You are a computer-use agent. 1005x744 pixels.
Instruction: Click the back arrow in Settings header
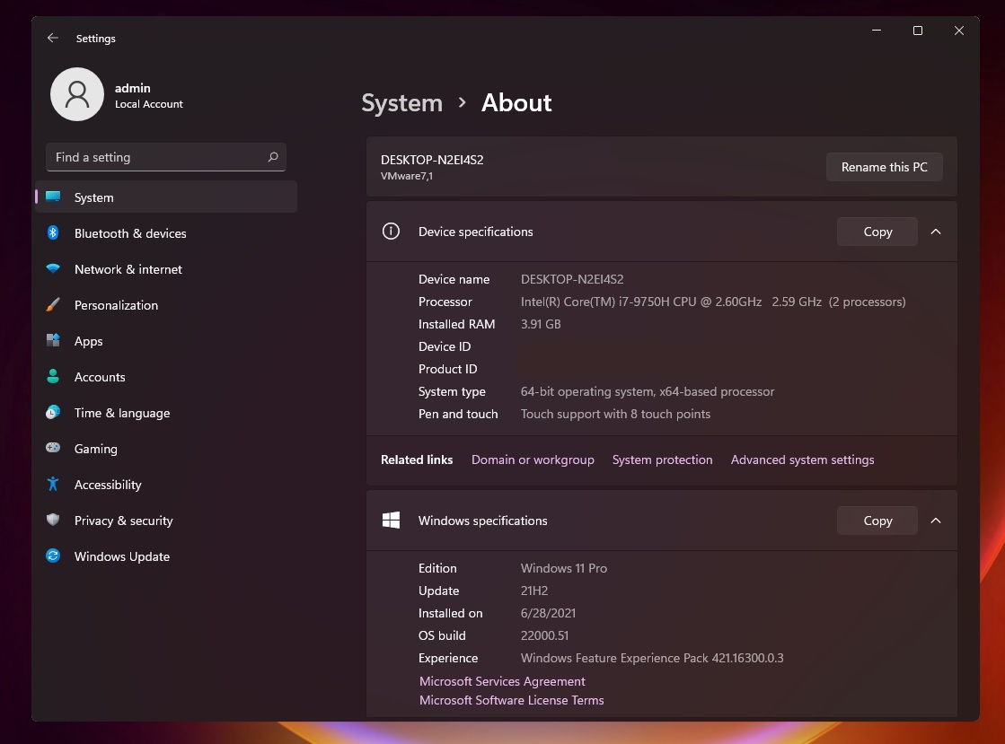click(x=53, y=39)
